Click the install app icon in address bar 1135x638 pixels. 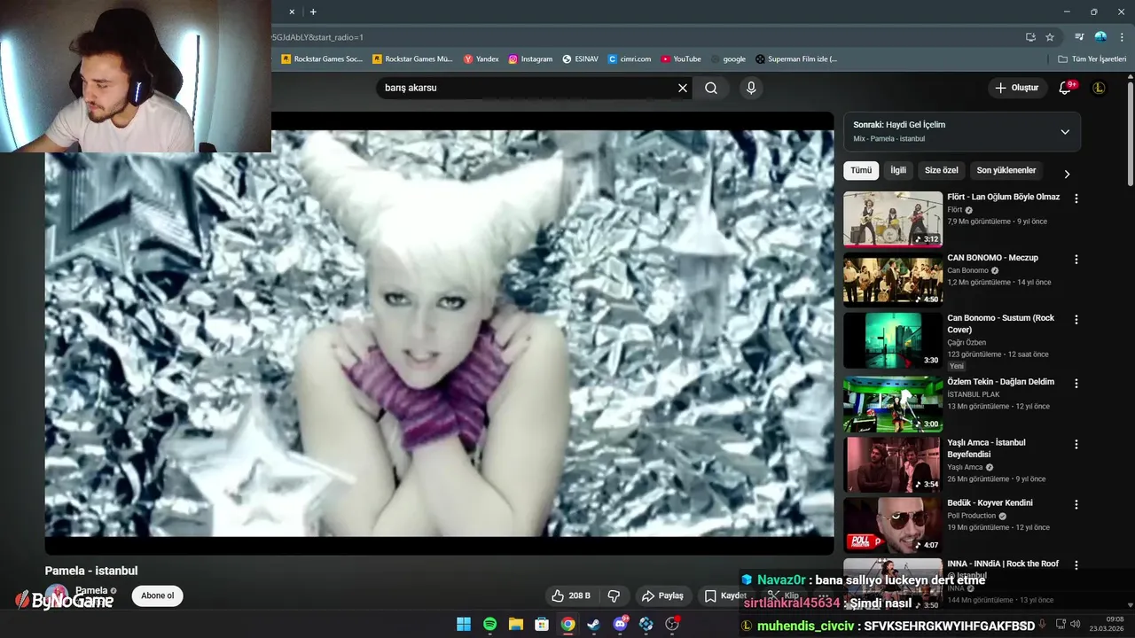click(1030, 37)
